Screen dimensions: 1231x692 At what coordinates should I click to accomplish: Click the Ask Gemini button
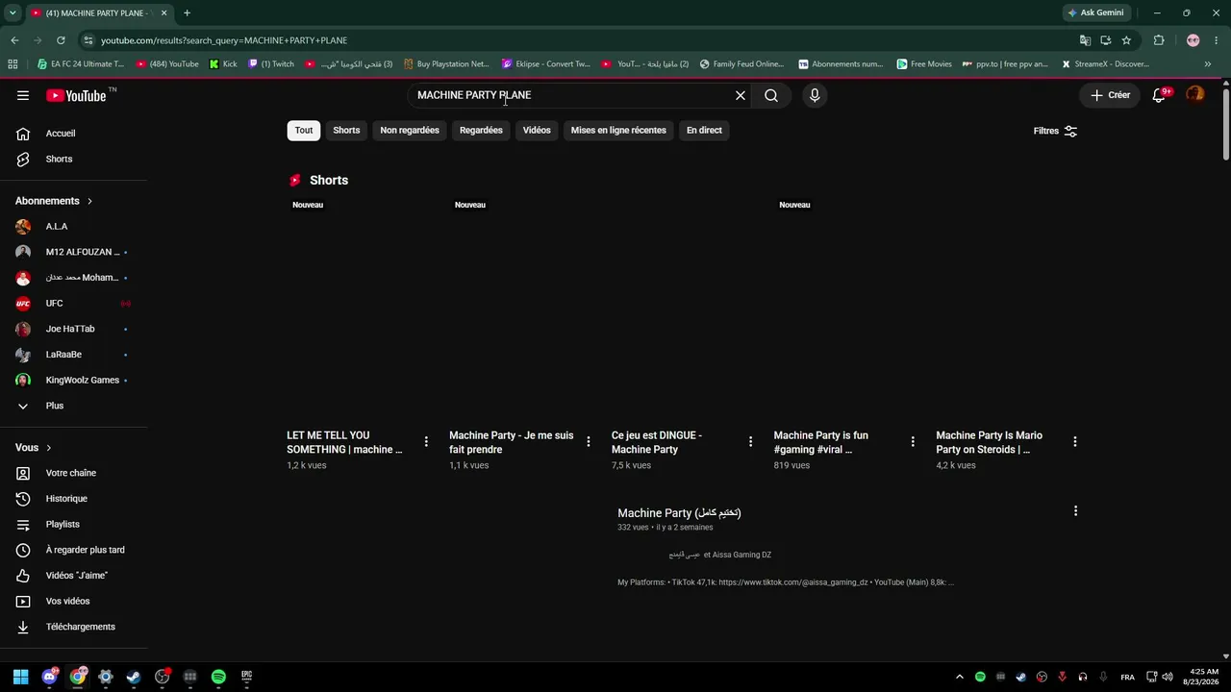(1095, 12)
